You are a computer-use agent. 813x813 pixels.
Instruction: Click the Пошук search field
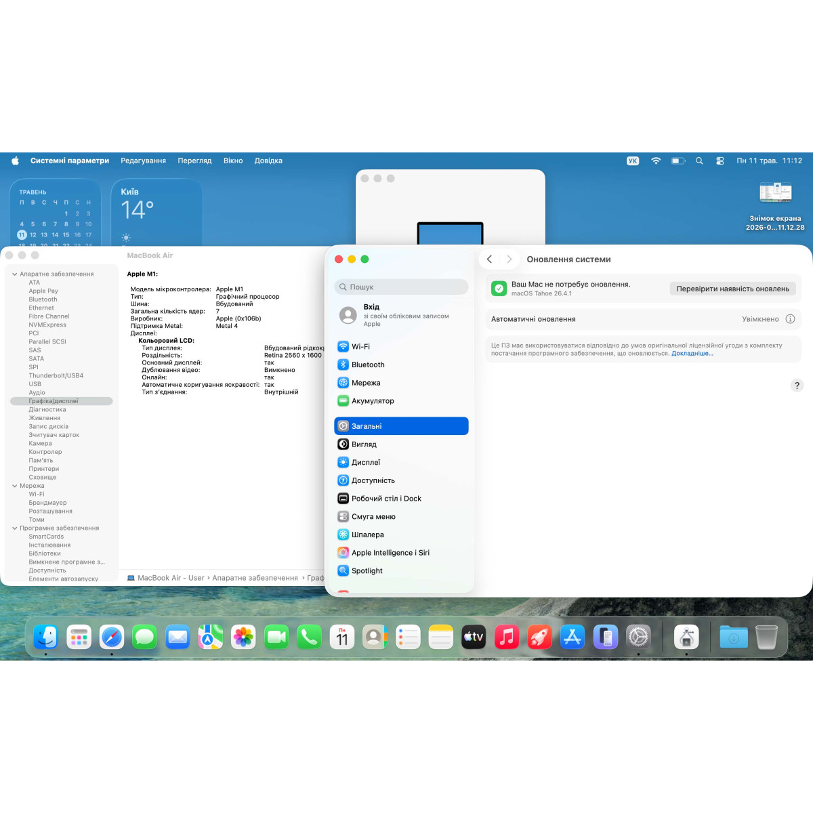point(401,287)
